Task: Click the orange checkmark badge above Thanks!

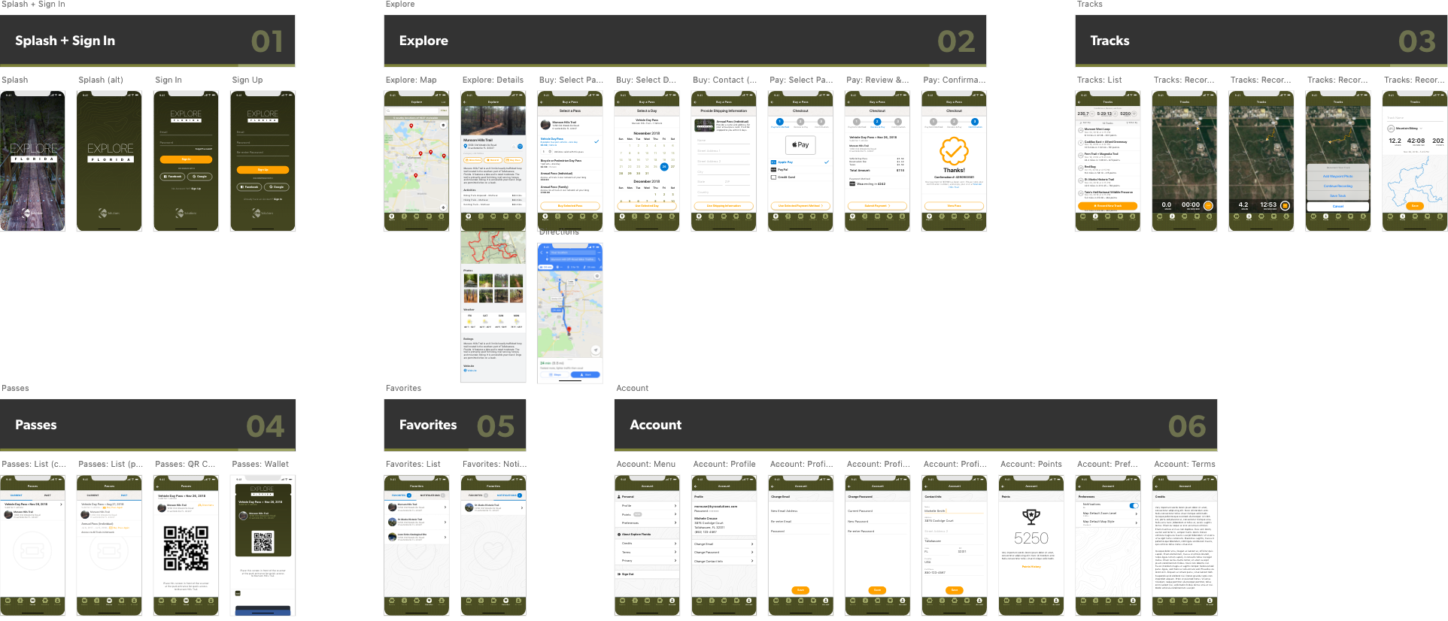Action: [x=954, y=151]
